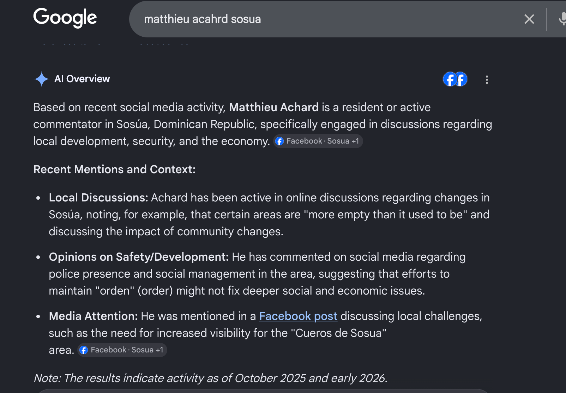Click the Media Attention bullet heading
Image resolution: width=566 pixels, height=393 pixels.
click(93, 316)
